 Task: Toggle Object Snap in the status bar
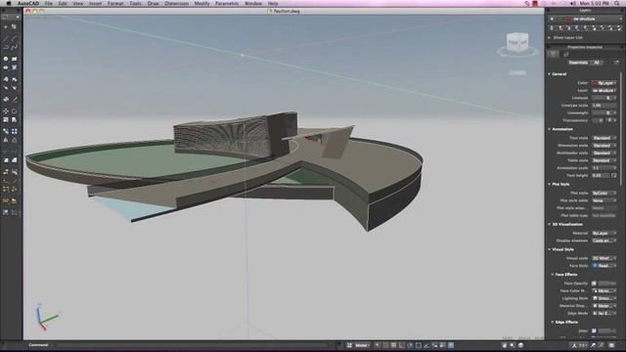(x=419, y=345)
